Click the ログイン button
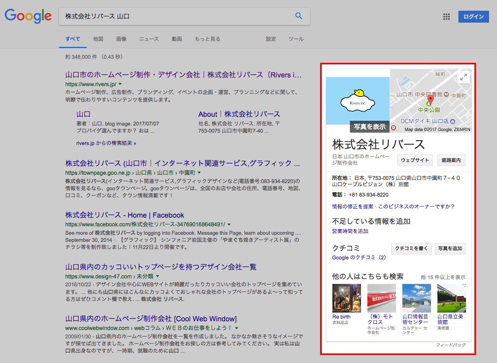The width and height of the screenshot is (497, 363). pos(474,17)
